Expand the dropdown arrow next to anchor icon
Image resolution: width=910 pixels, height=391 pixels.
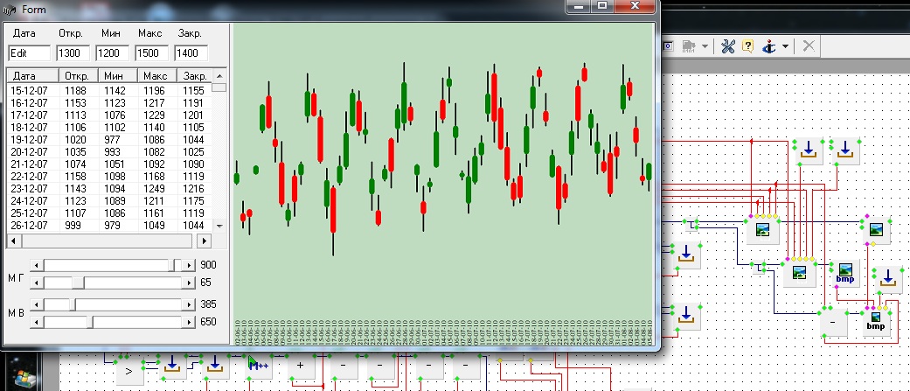tap(785, 46)
